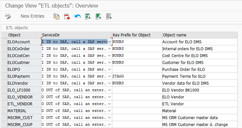The width and height of the screenshot is (242, 128).
Task: Click the ELOPayterm object cell
Action: [24, 76]
